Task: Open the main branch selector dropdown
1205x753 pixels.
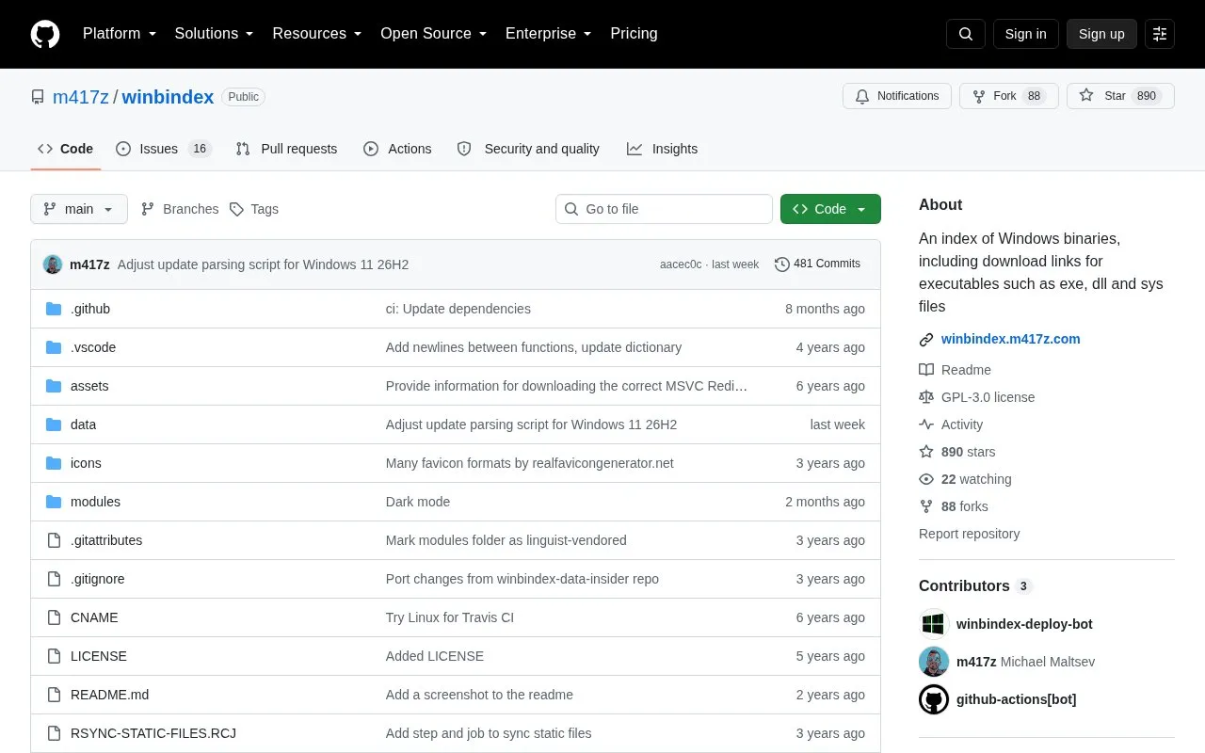Action: pos(79,209)
